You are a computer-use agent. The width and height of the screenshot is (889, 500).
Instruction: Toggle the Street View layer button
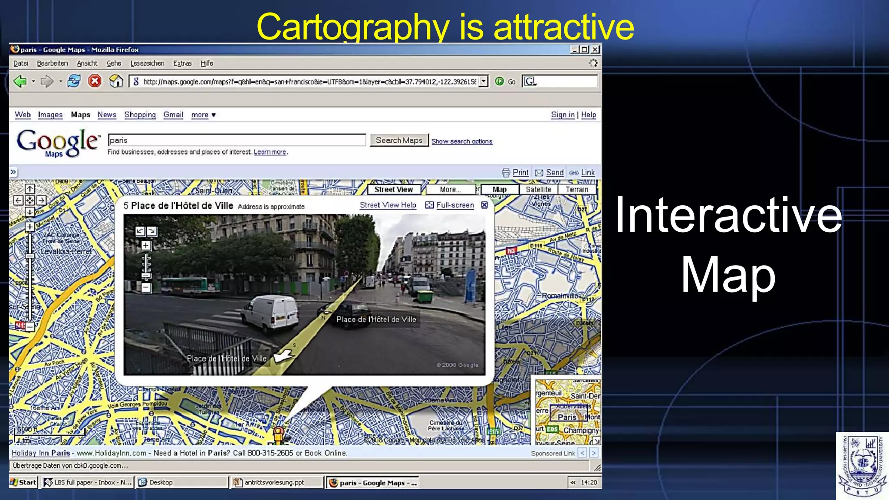tap(394, 189)
